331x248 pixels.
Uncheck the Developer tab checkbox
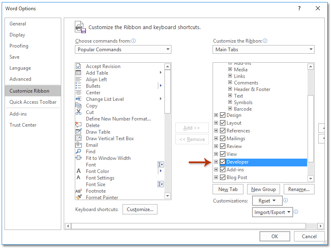(222, 162)
